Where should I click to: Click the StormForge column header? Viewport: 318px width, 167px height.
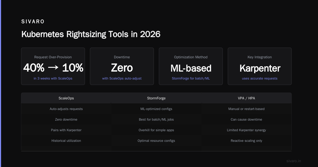tap(156, 98)
